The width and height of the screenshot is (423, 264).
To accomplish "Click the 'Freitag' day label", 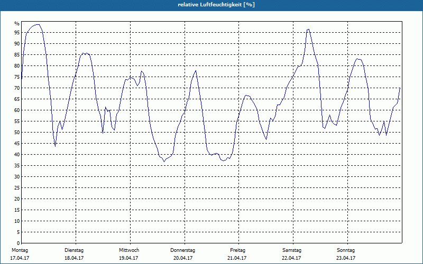I will tap(237, 250).
